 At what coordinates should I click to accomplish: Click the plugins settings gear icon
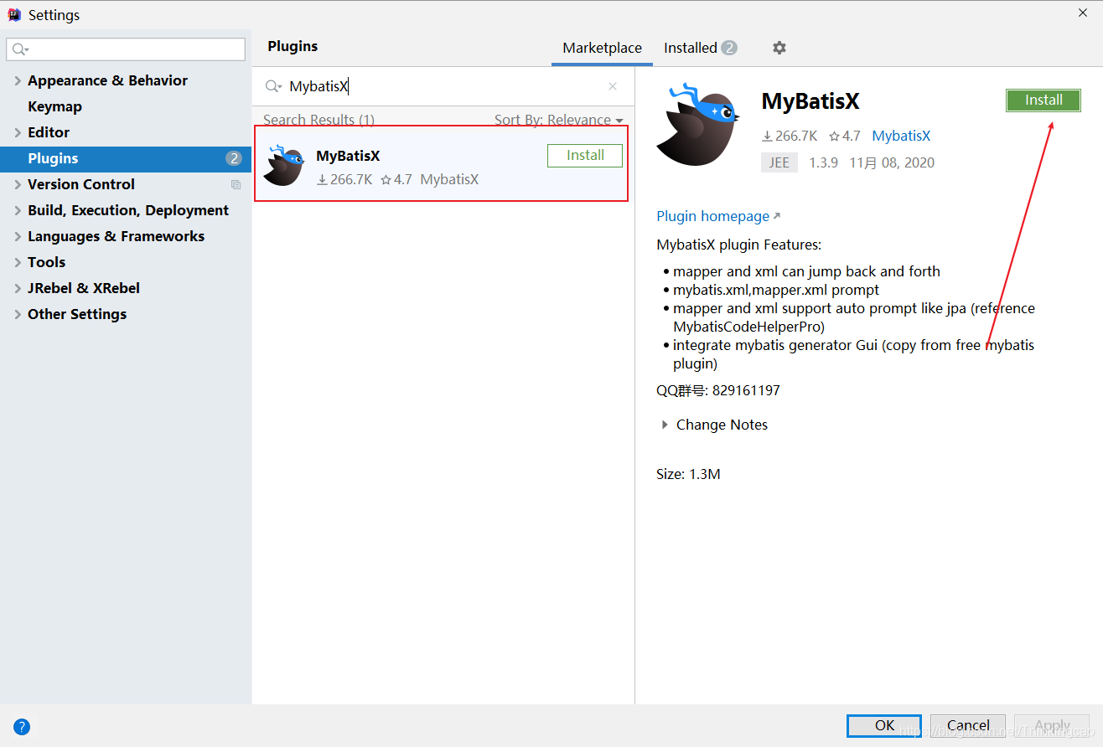tap(779, 48)
